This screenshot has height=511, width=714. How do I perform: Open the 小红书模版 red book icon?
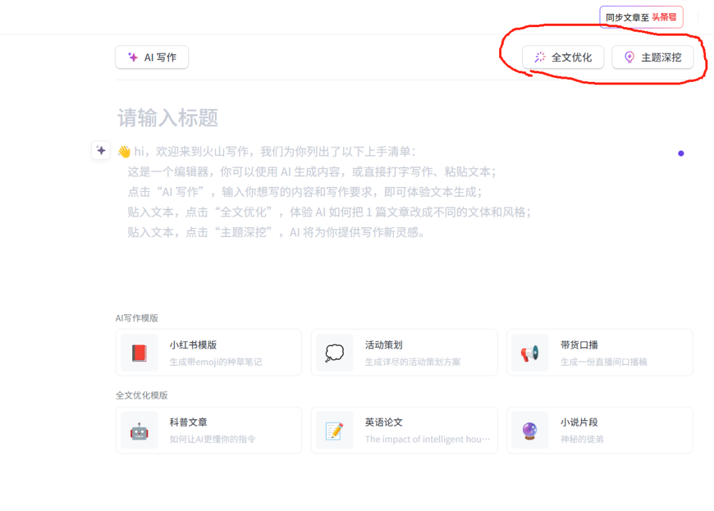139,352
